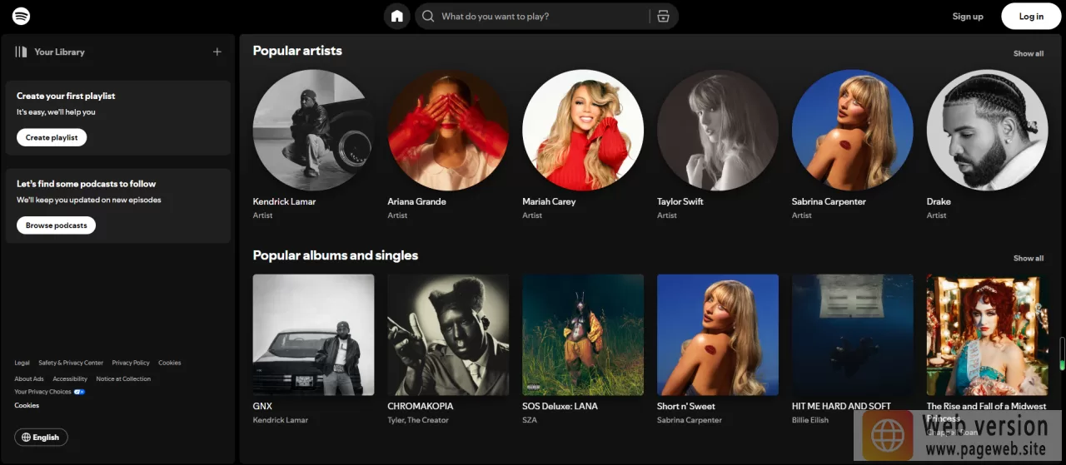Click the Sign up link
This screenshot has width=1066, height=465.
(x=968, y=17)
